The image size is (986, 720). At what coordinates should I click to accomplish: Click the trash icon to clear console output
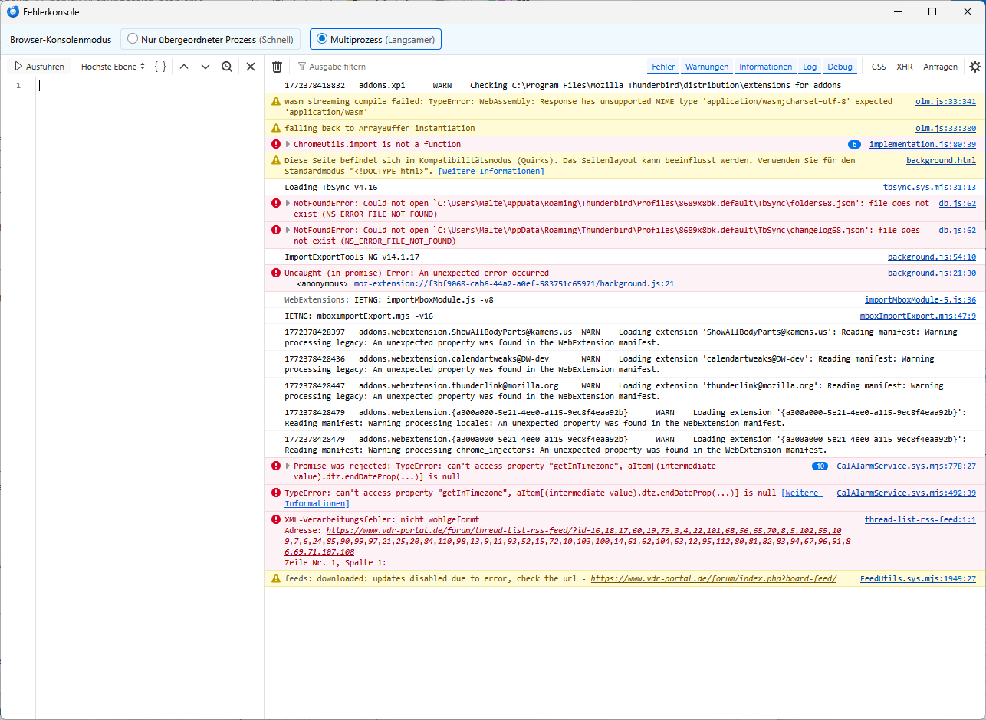click(277, 67)
